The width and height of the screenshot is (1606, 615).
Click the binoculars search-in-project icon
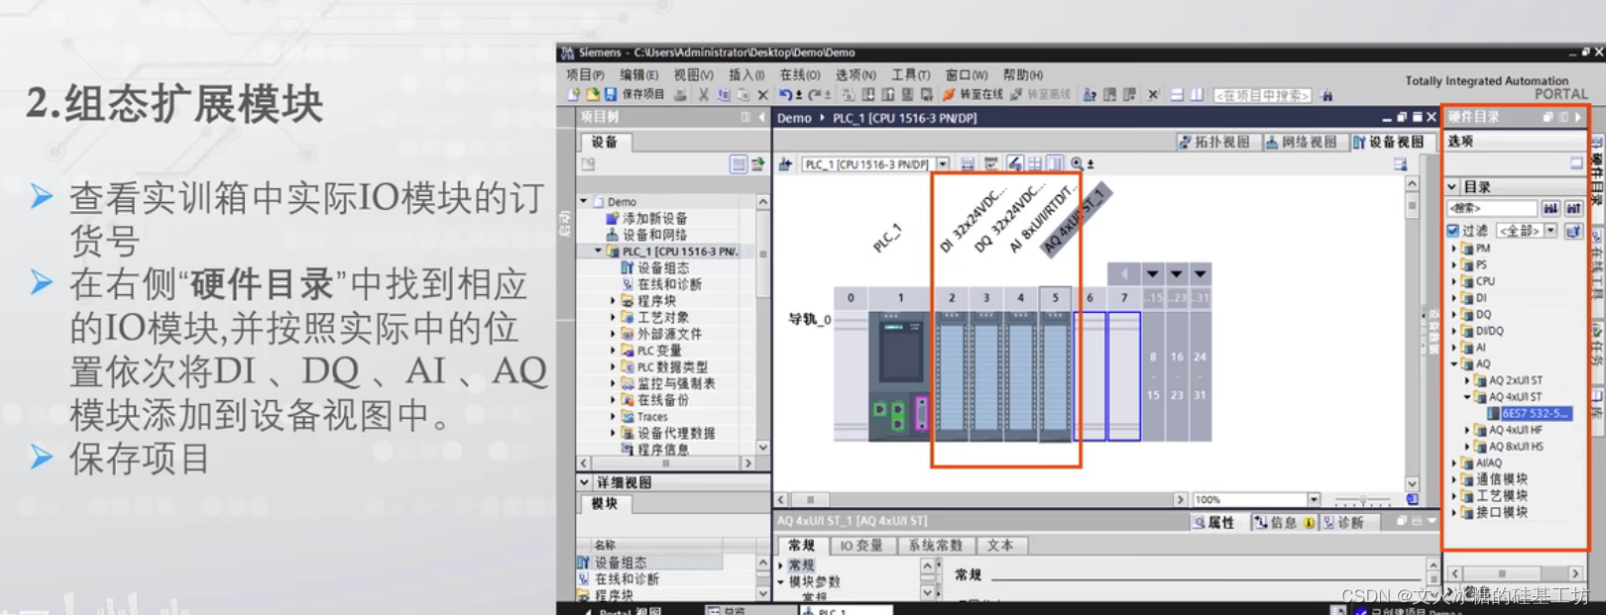(x=1327, y=95)
